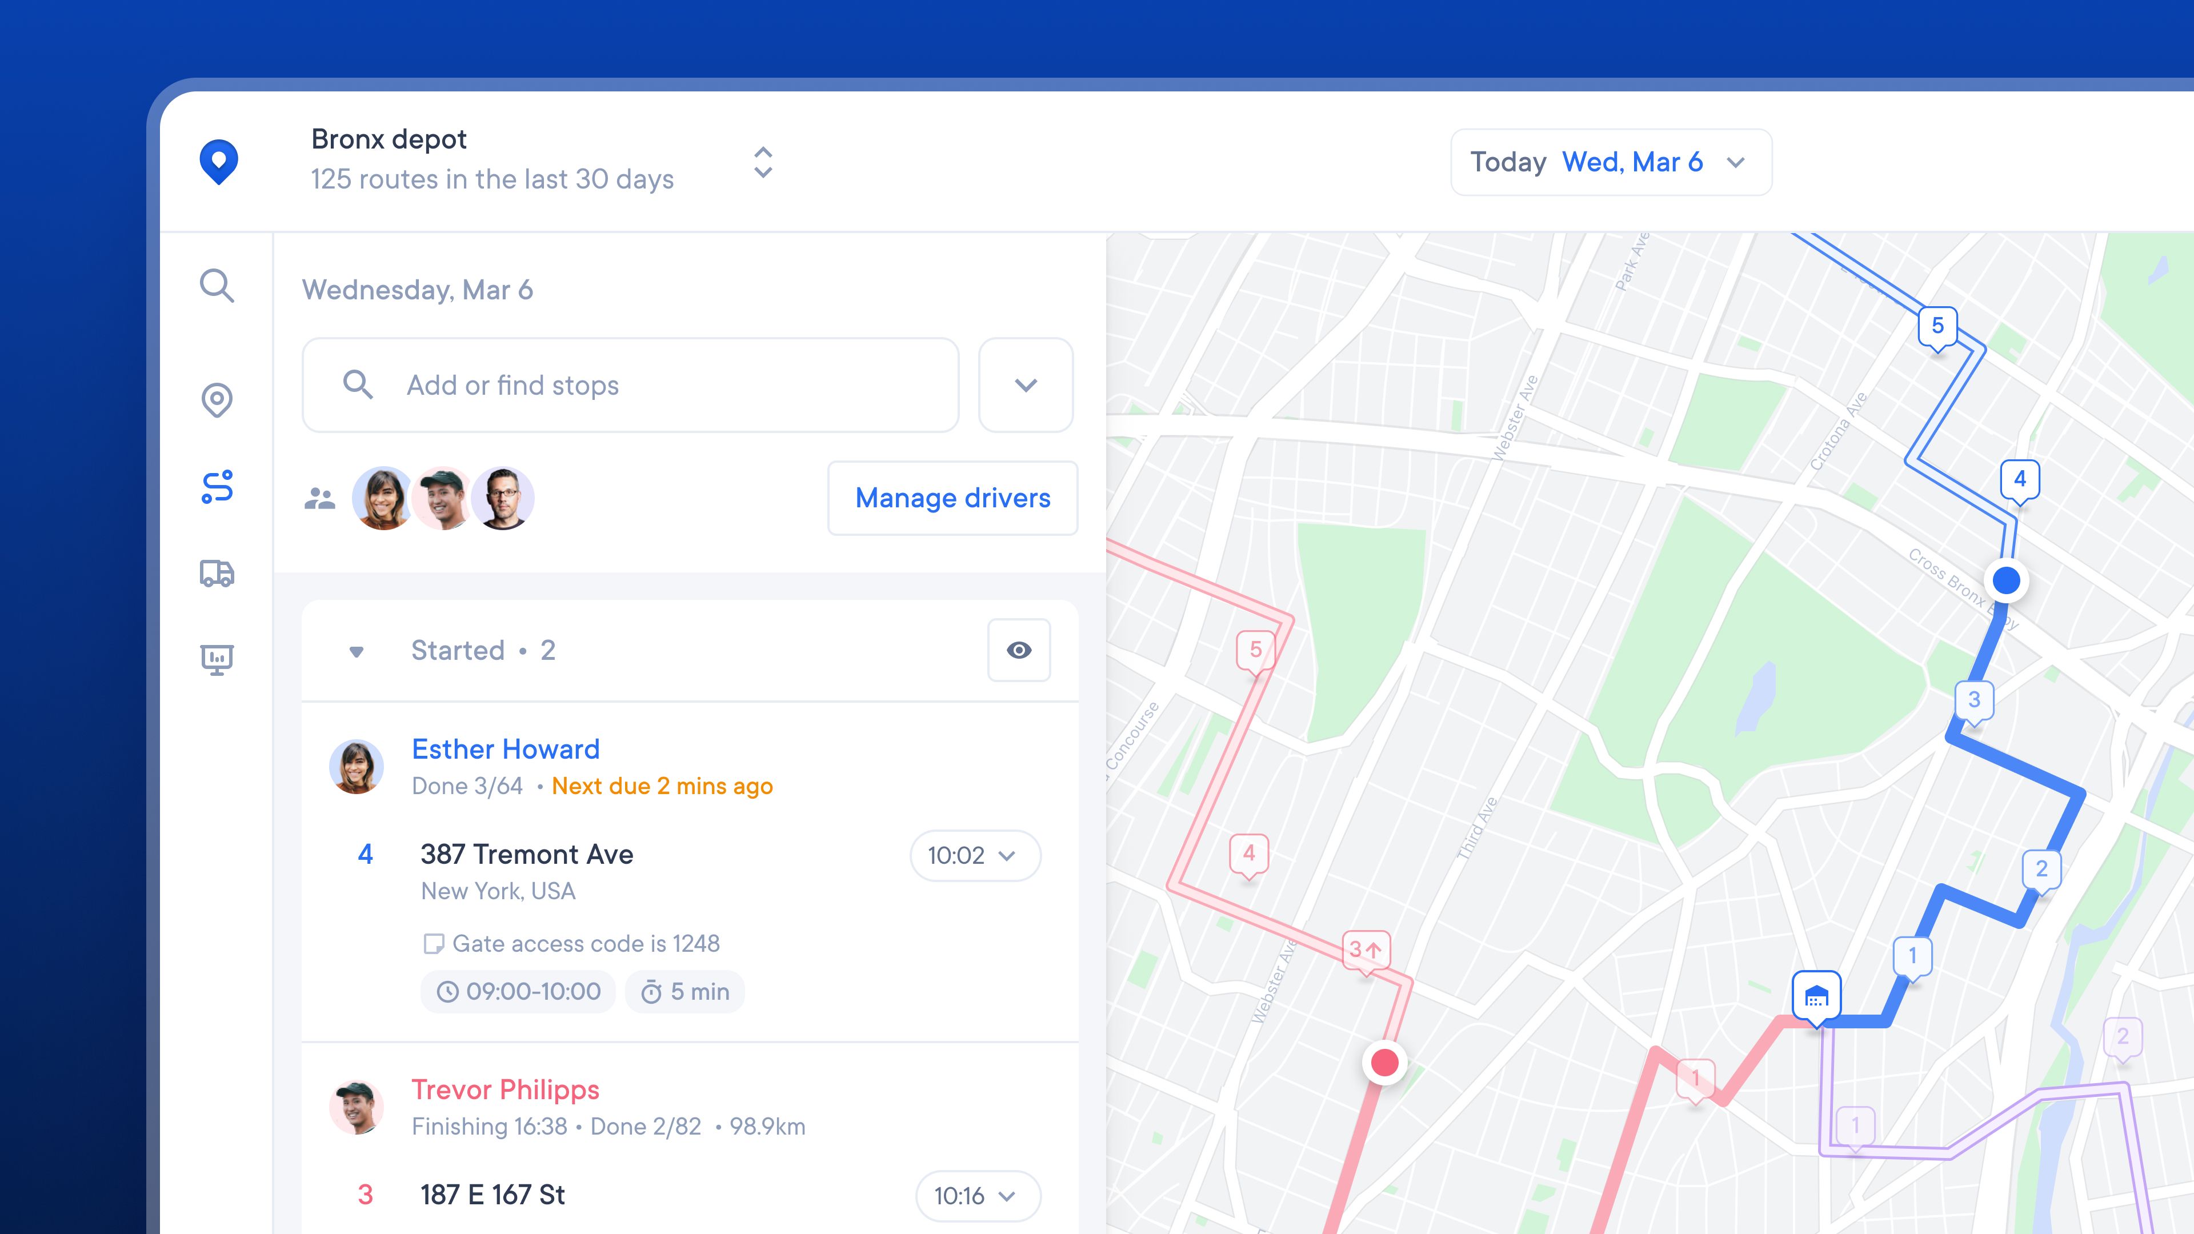Click the blue location pin logo
The height and width of the screenshot is (1234, 2194).
219,161
